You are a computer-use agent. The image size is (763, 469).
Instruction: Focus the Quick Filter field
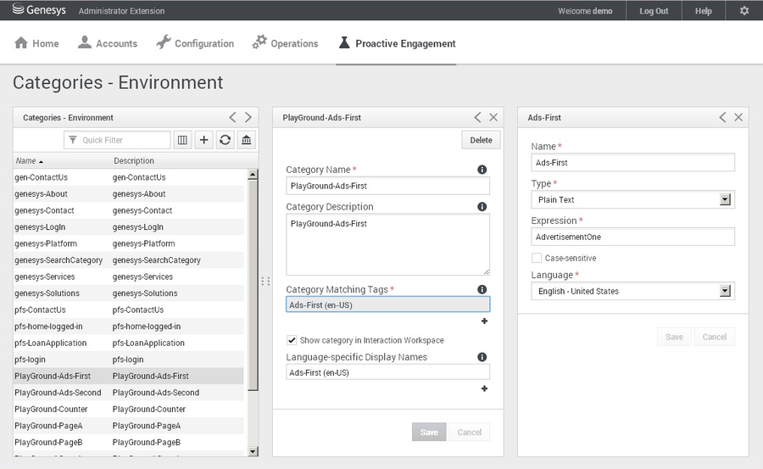point(117,140)
